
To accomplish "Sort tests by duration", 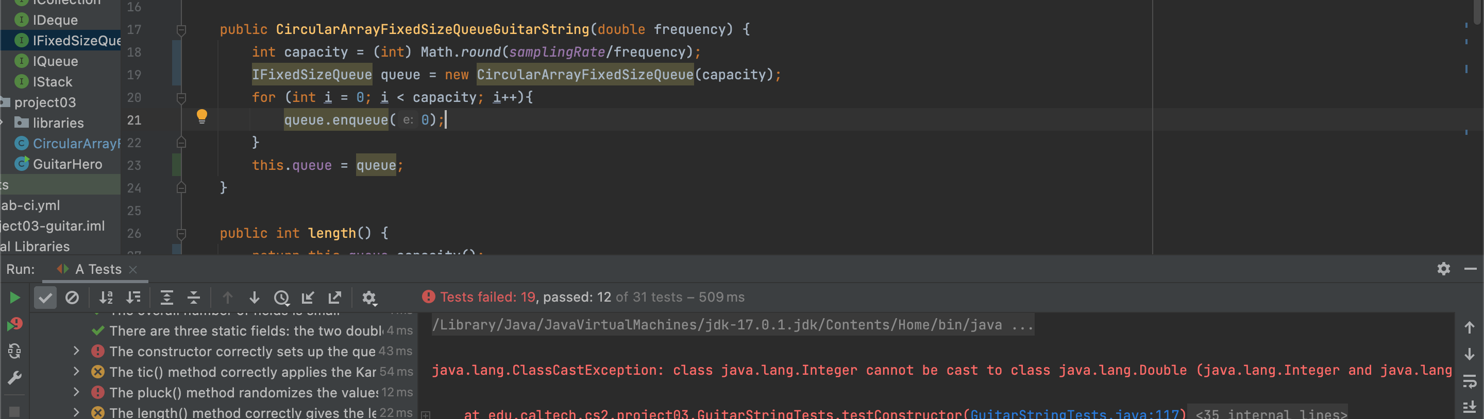I will [x=133, y=298].
